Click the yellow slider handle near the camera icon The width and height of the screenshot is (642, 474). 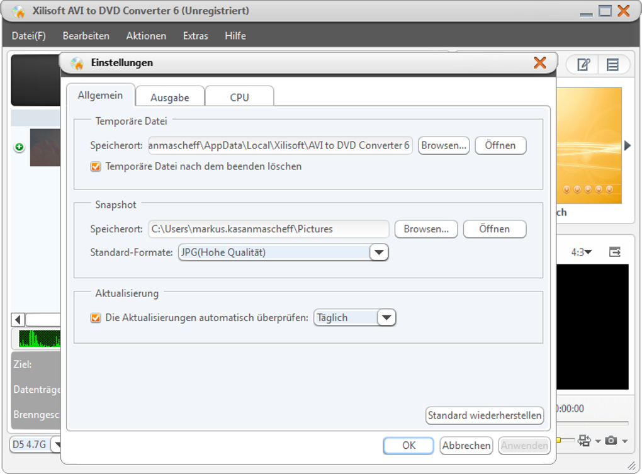pyautogui.click(x=558, y=439)
